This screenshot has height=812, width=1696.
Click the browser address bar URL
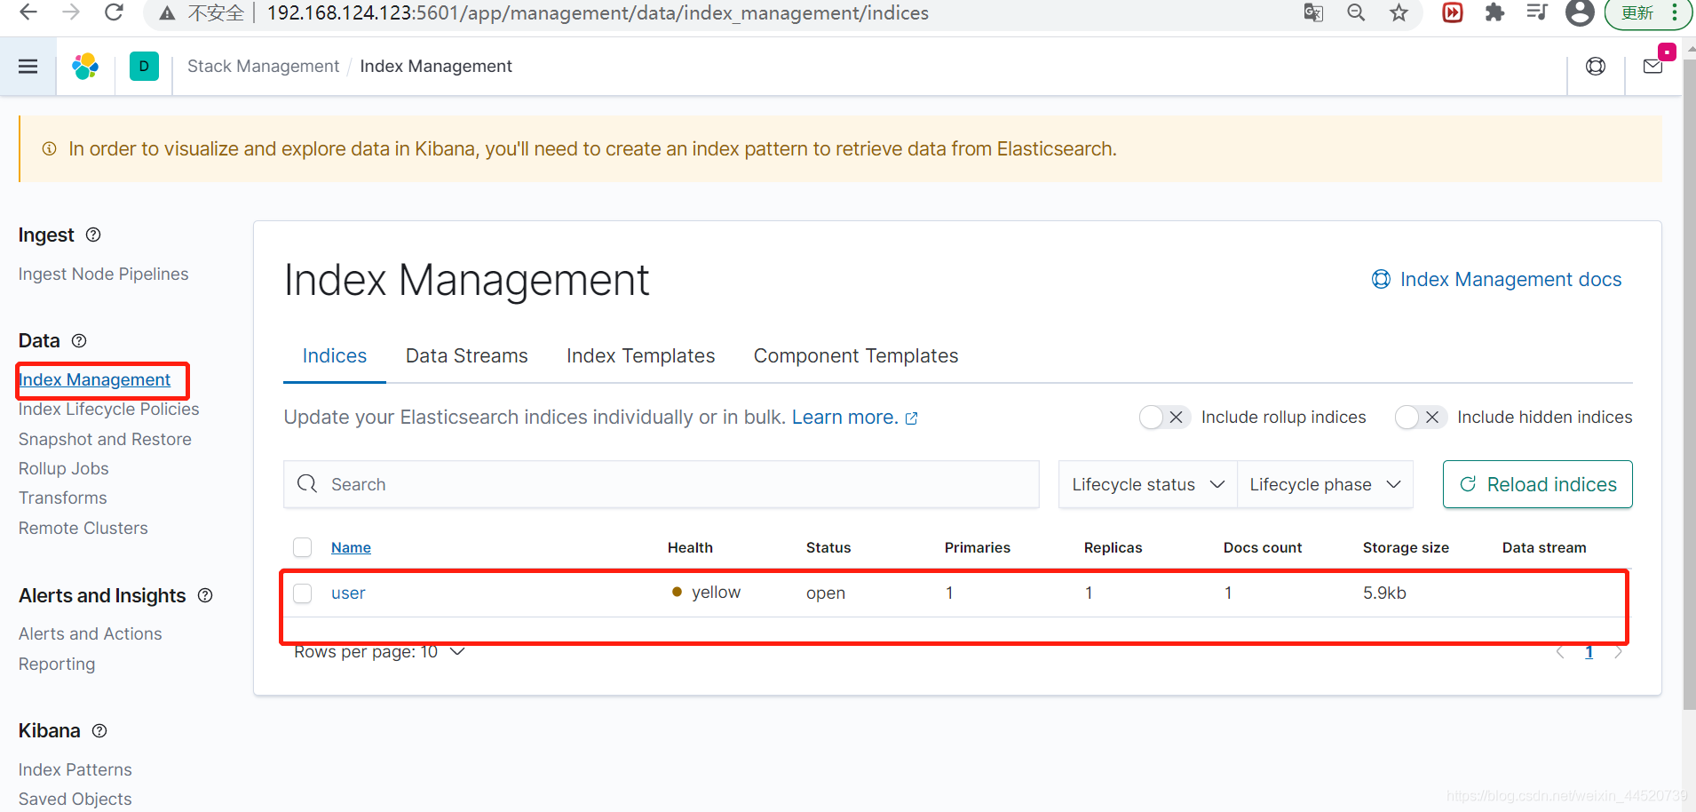point(598,12)
